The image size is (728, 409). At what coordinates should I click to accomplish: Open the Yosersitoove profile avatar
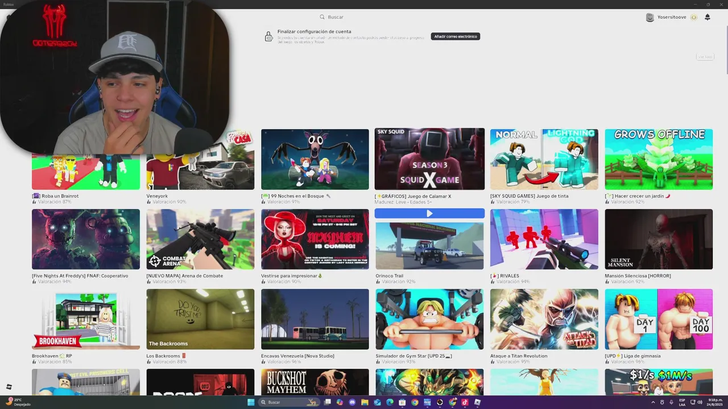(x=650, y=17)
